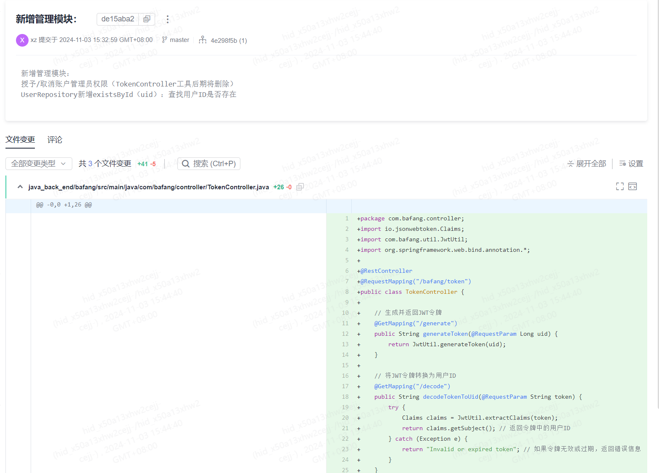659x473 pixels.
Task: Click the comment 生成并返回JWT令牌
Action: pos(408,313)
